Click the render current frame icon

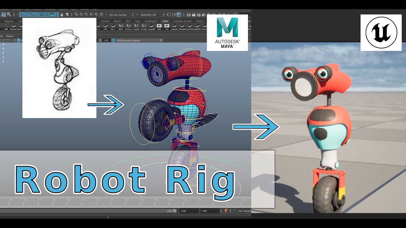193,15
